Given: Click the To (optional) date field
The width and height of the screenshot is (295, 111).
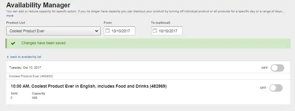Looking at the screenshot, I should (167, 31).
